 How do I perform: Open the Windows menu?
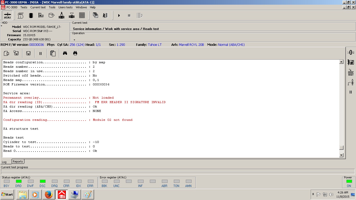point(81,7)
